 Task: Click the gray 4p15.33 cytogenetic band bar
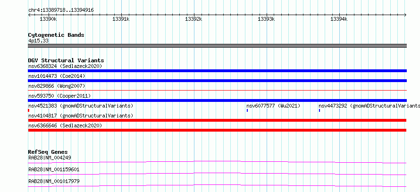point(217,46)
